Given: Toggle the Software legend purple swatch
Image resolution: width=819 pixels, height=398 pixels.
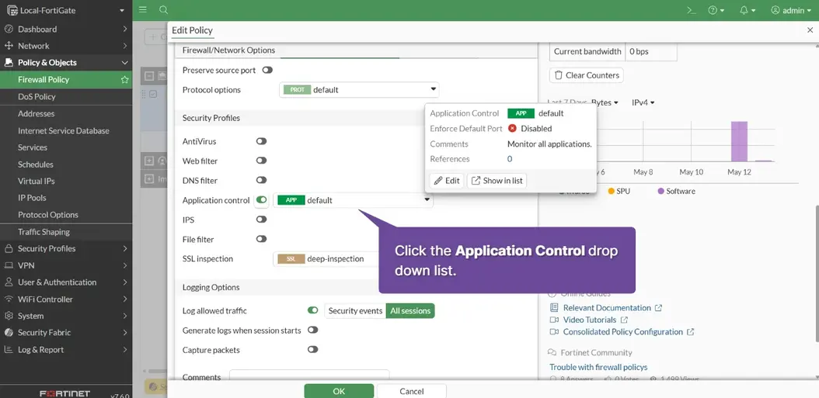Looking at the screenshot, I should click(660, 192).
